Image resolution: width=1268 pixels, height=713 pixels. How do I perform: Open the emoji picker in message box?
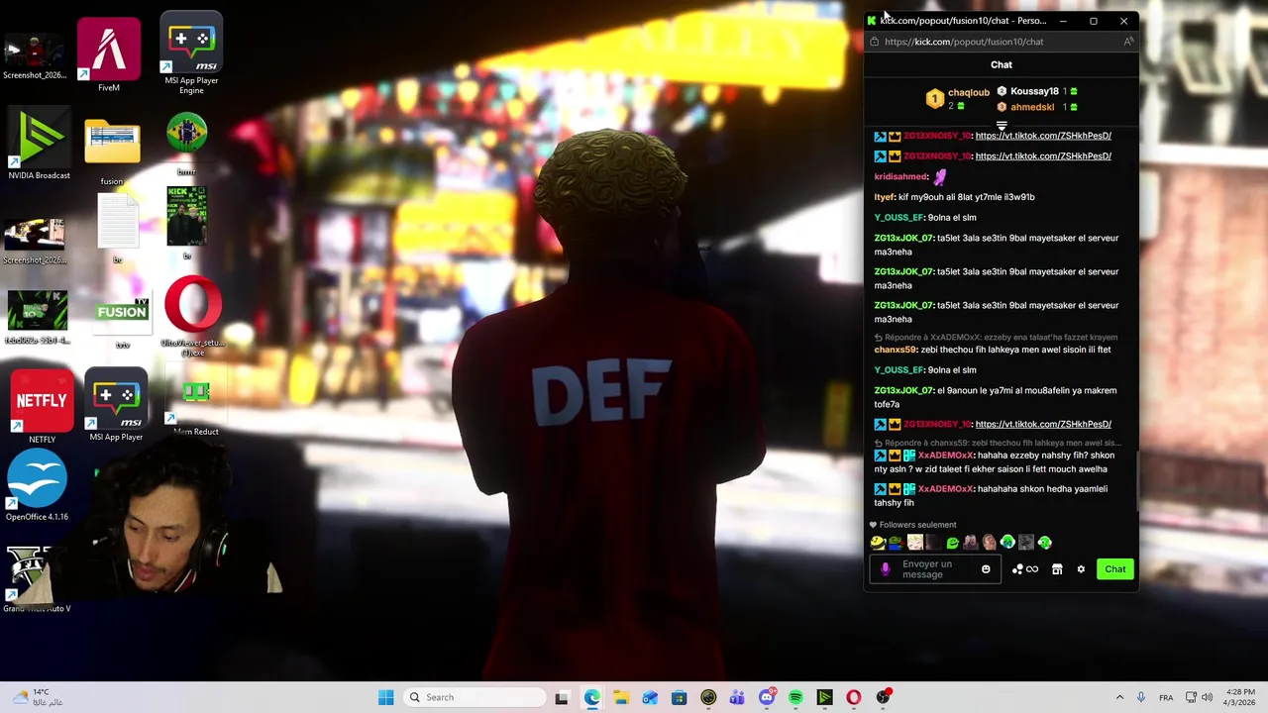click(x=986, y=569)
